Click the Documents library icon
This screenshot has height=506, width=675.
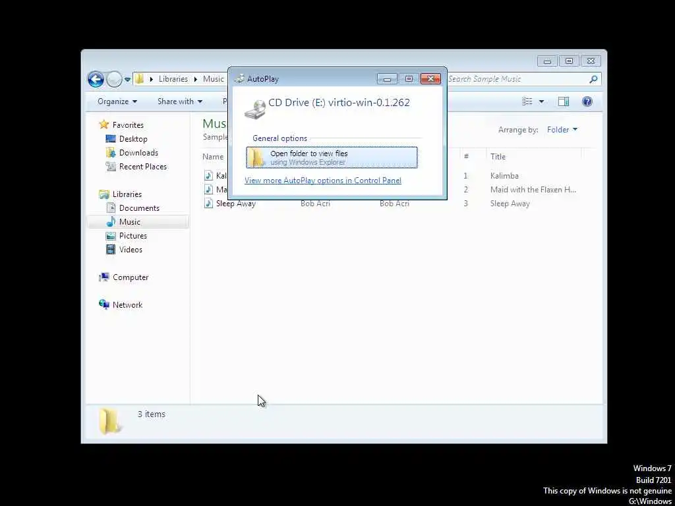pyautogui.click(x=111, y=208)
